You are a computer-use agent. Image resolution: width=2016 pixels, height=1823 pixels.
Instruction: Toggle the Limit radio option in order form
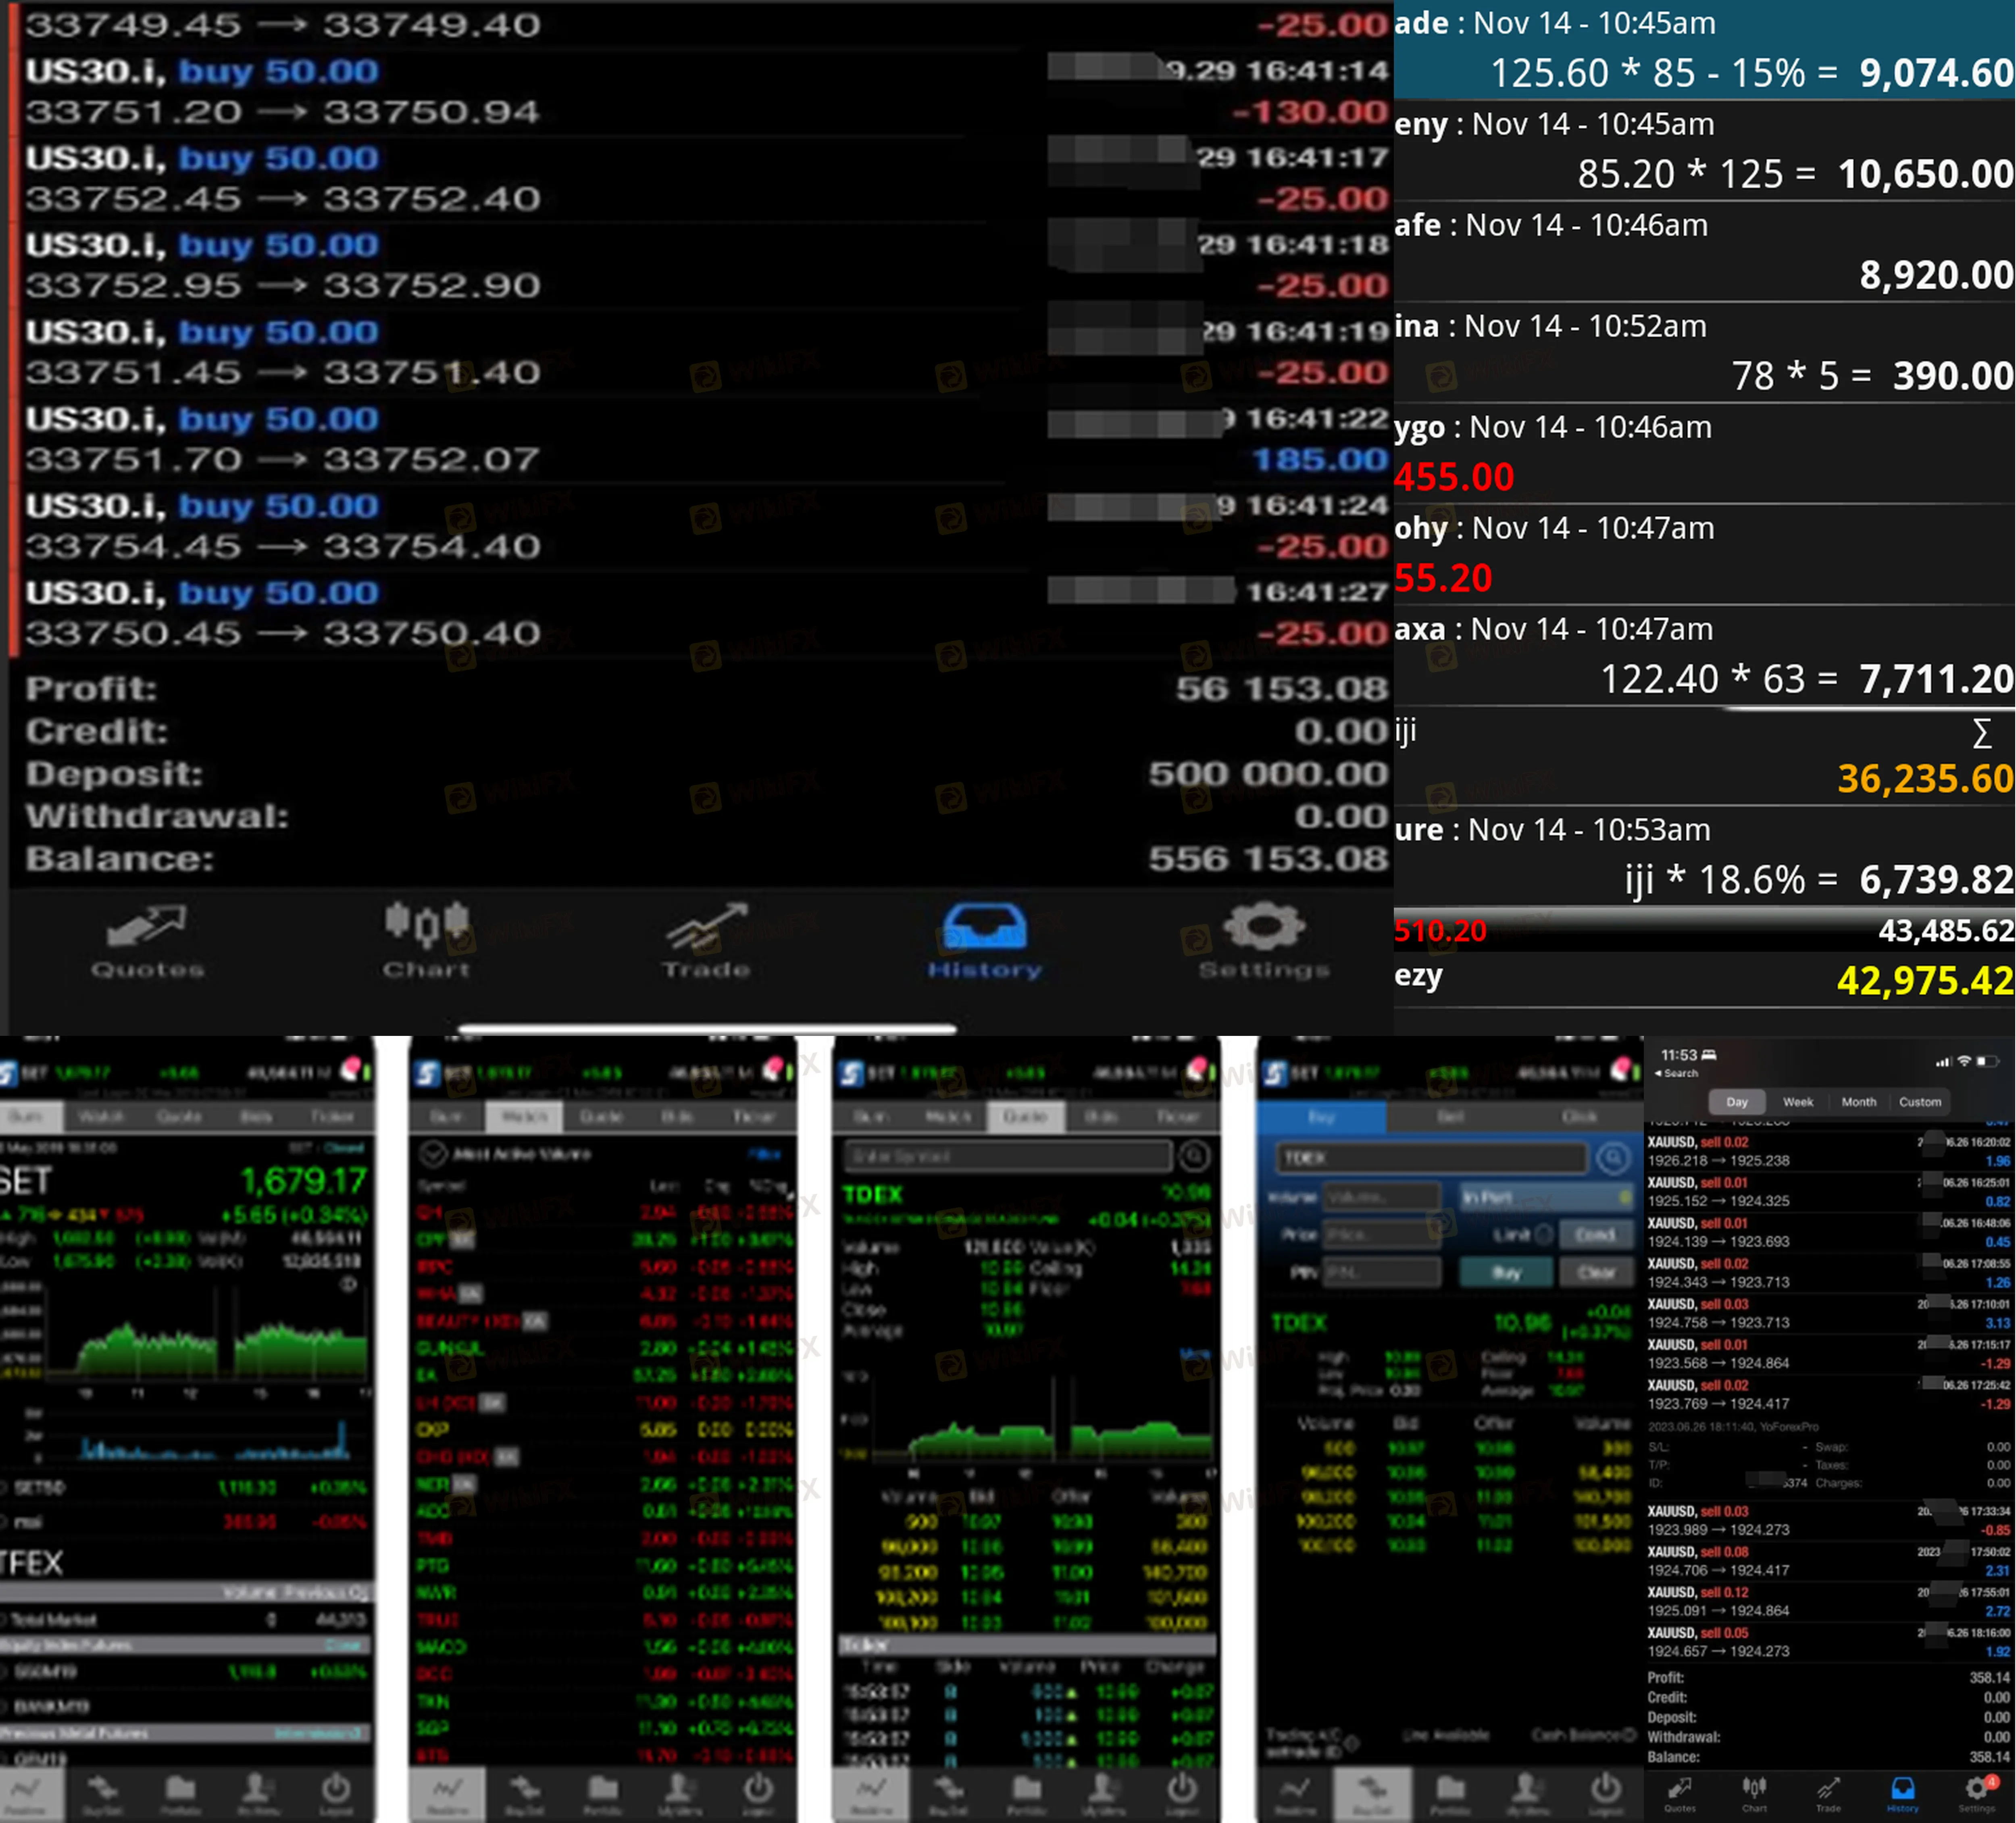[1543, 1234]
